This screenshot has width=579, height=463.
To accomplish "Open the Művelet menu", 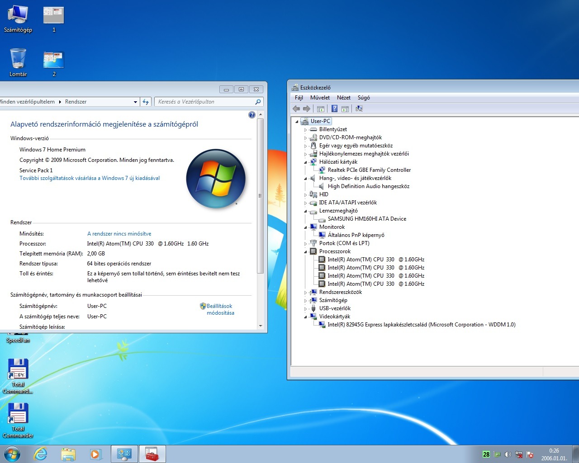I will [320, 98].
